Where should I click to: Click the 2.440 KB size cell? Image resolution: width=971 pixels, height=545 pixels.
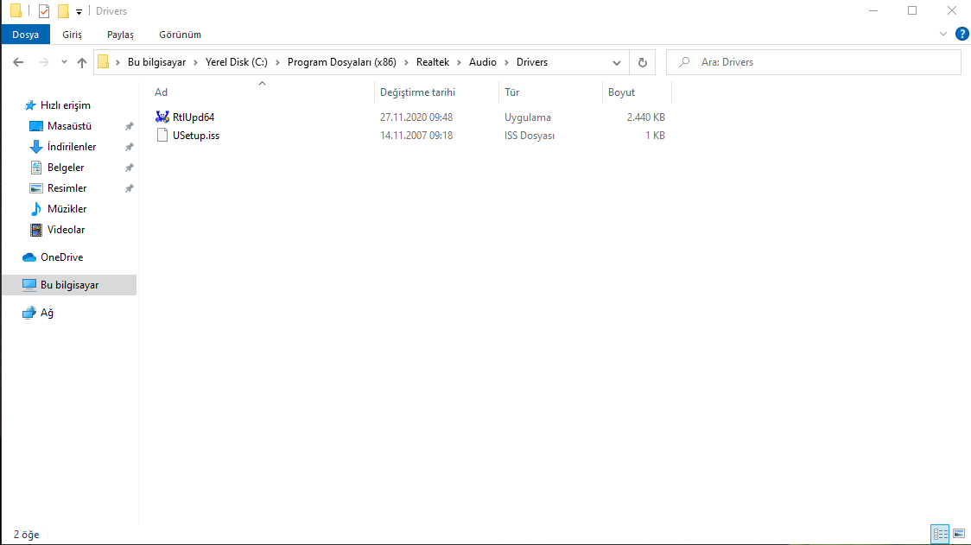pyautogui.click(x=645, y=117)
